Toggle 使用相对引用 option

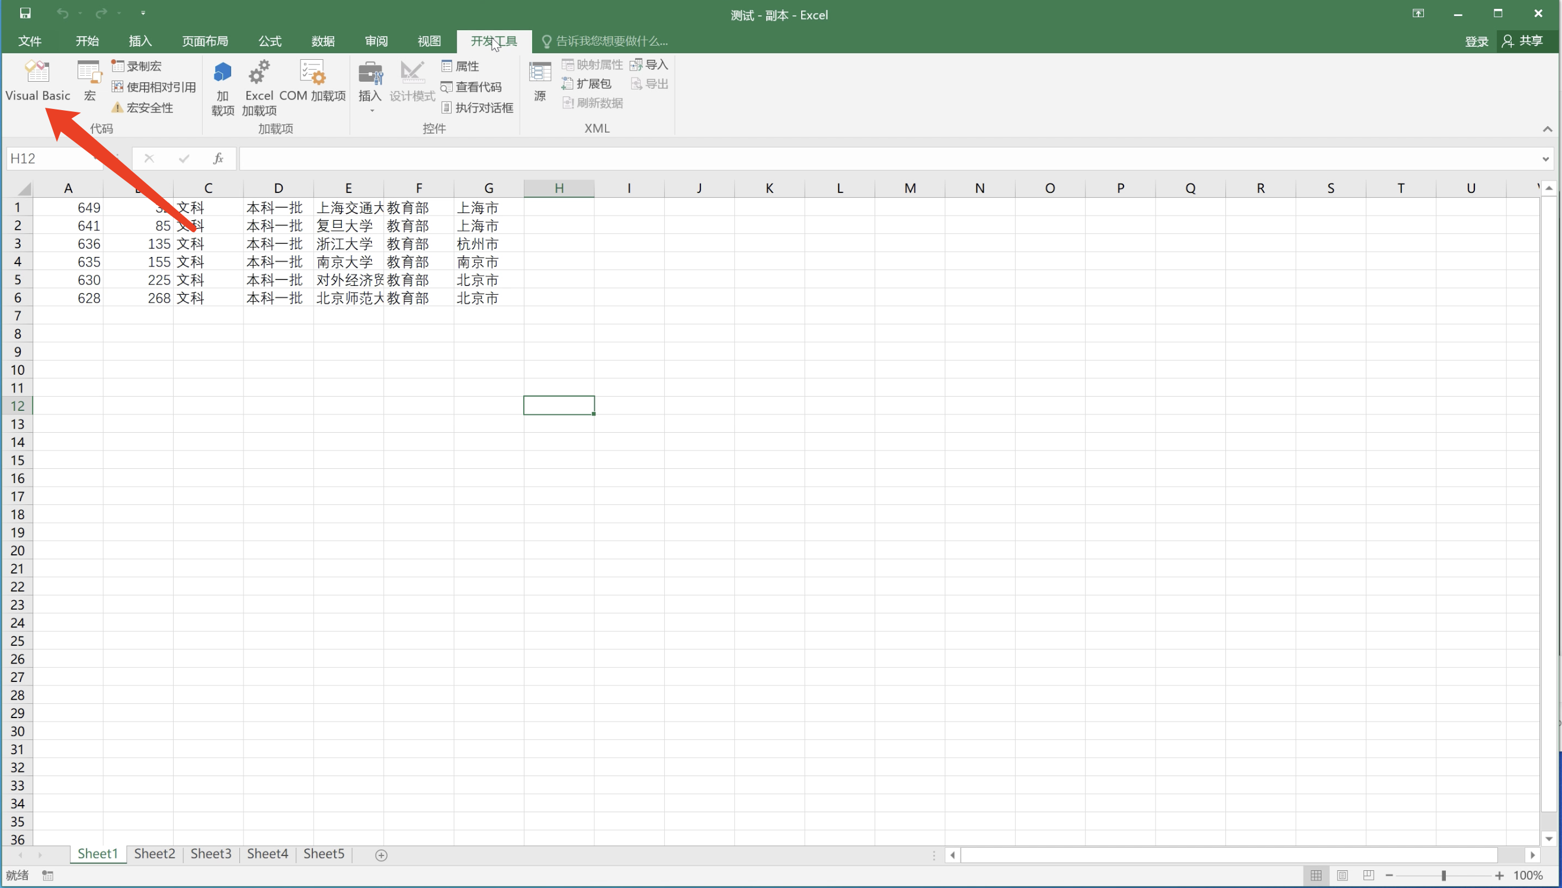point(154,87)
